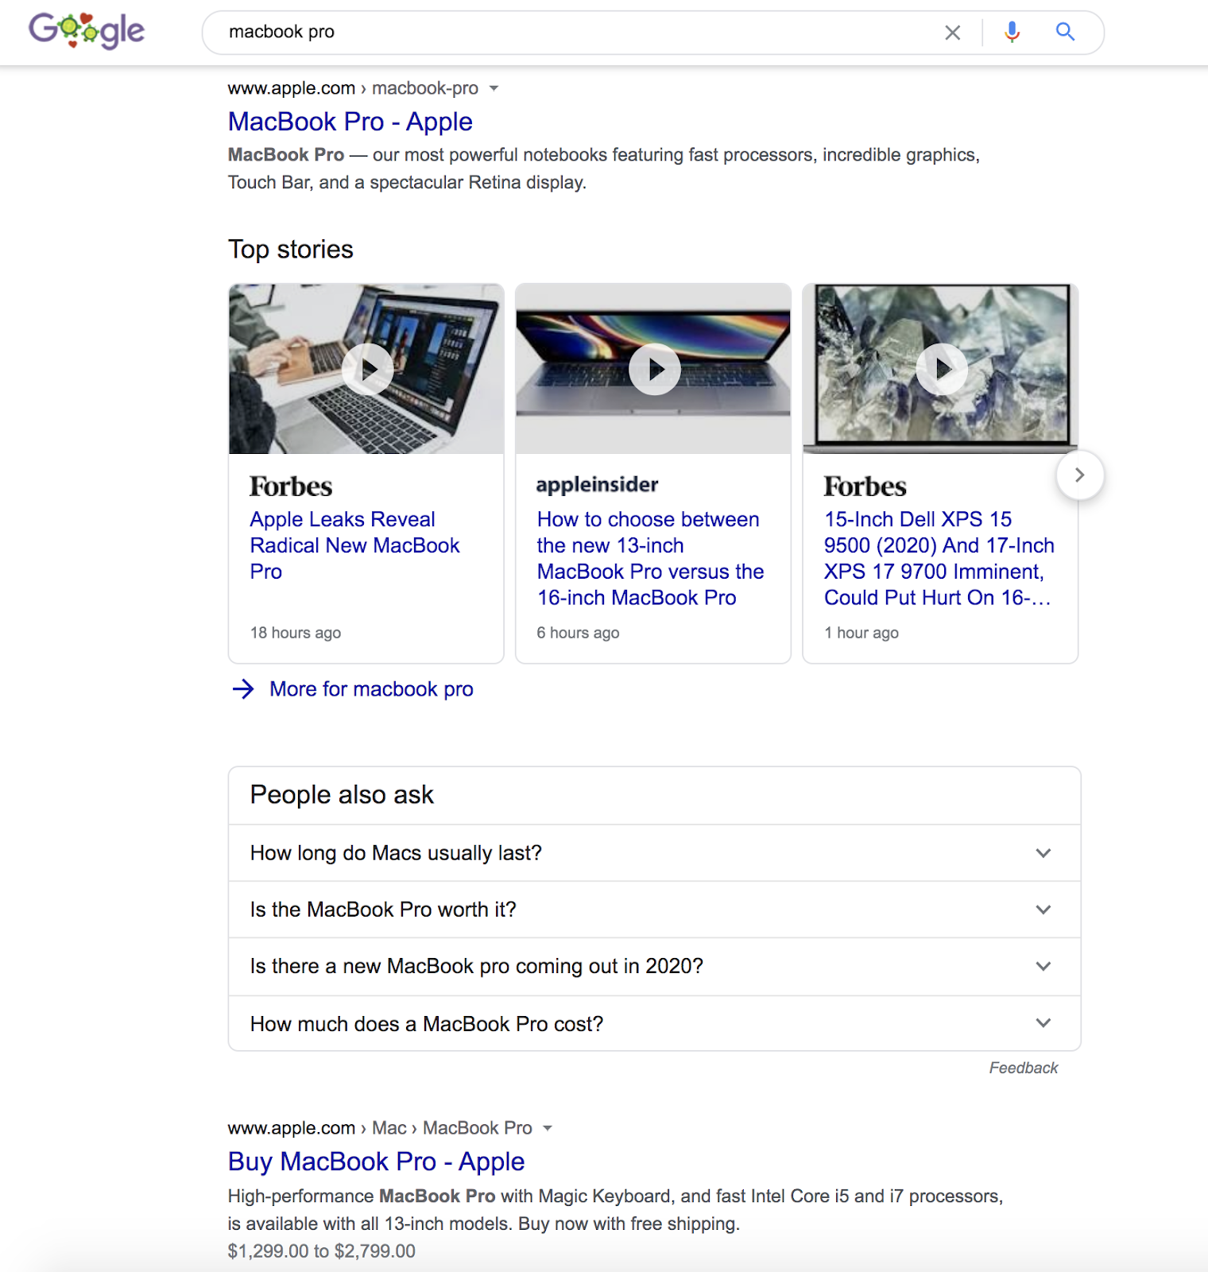The image size is (1208, 1272).
Task: Click the Google logo to return home
Action: coord(86,30)
